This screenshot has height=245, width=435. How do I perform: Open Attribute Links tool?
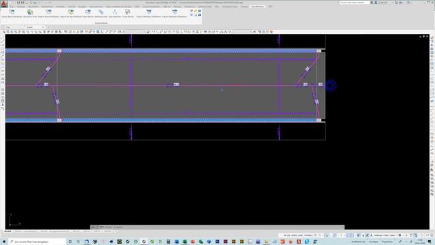(101, 14)
